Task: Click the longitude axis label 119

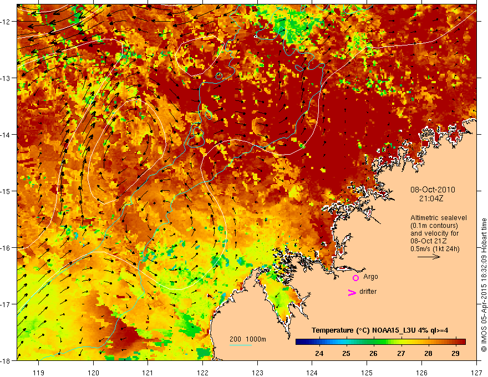Action: point(39,373)
